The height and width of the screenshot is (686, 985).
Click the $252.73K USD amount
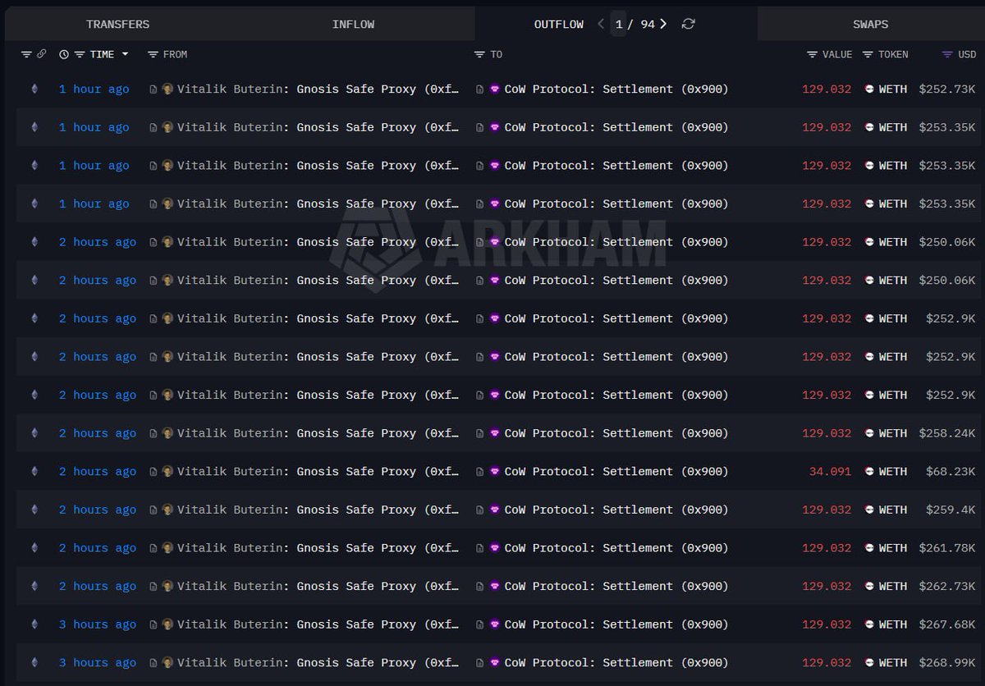click(x=947, y=89)
